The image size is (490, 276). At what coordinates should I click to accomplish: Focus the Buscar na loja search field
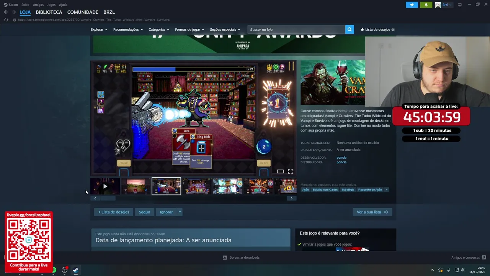(296, 30)
